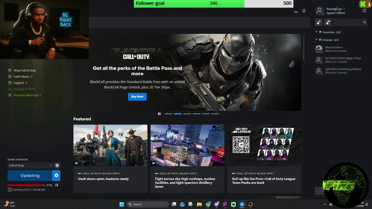This screenshot has height=209, width=372.
Task: Open the notifications bell
Action: pyautogui.click(x=304, y=11)
